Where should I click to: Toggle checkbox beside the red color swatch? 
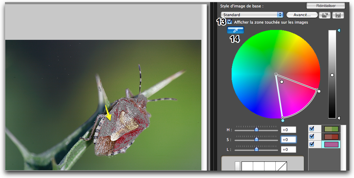click(x=312, y=136)
